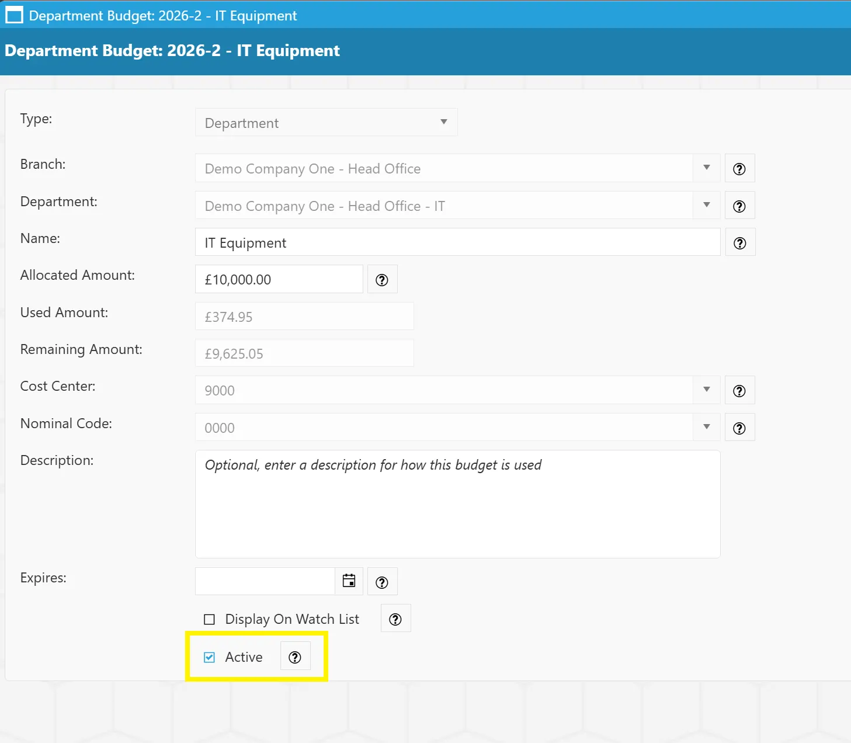The height and width of the screenshot is (743, 851).
Task: Focus the Expires date input
Action: pyautogui.click(x=265, y=581)
